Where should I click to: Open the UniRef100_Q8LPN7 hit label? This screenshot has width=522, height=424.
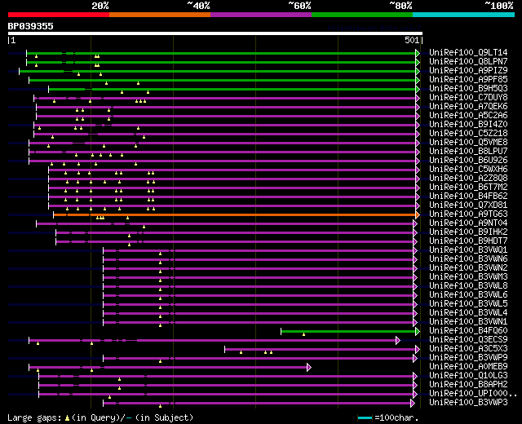[468, 62]
